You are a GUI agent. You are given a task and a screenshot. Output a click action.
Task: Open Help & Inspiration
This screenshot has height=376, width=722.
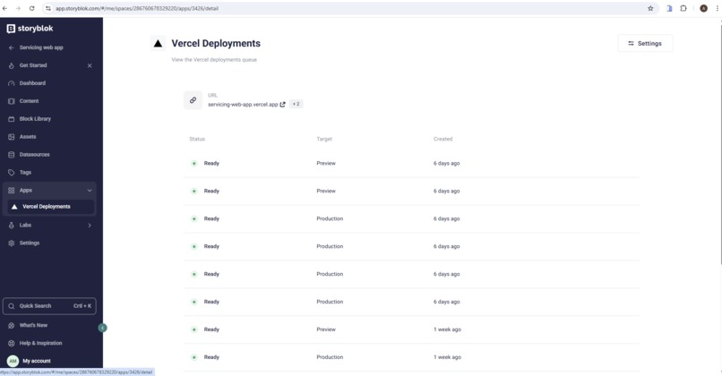[x=40, y=344]
